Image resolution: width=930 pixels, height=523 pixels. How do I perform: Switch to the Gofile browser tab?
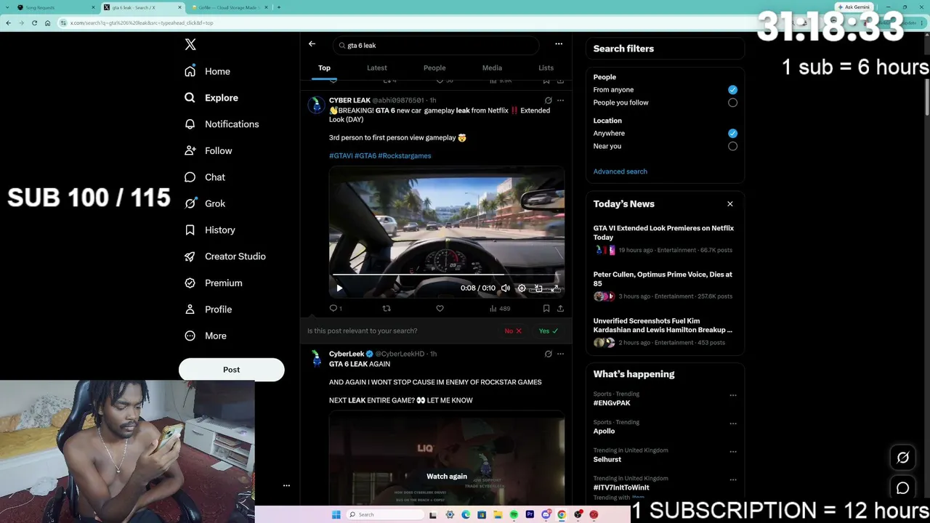(229, 7)
